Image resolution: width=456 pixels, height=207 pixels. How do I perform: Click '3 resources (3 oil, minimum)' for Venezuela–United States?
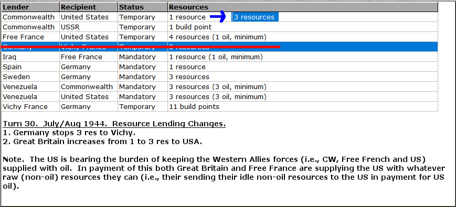click(x=303, y=96)
